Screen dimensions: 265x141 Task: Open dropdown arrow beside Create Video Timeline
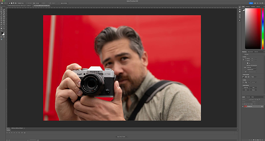128,136
